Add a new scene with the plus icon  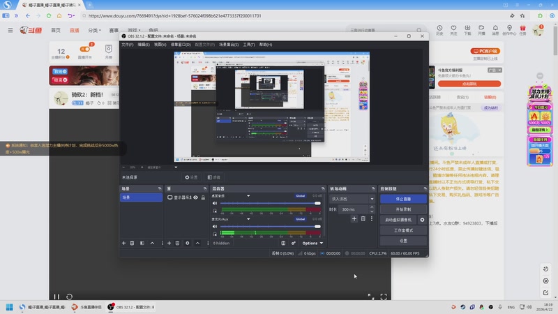coord(123,243)
